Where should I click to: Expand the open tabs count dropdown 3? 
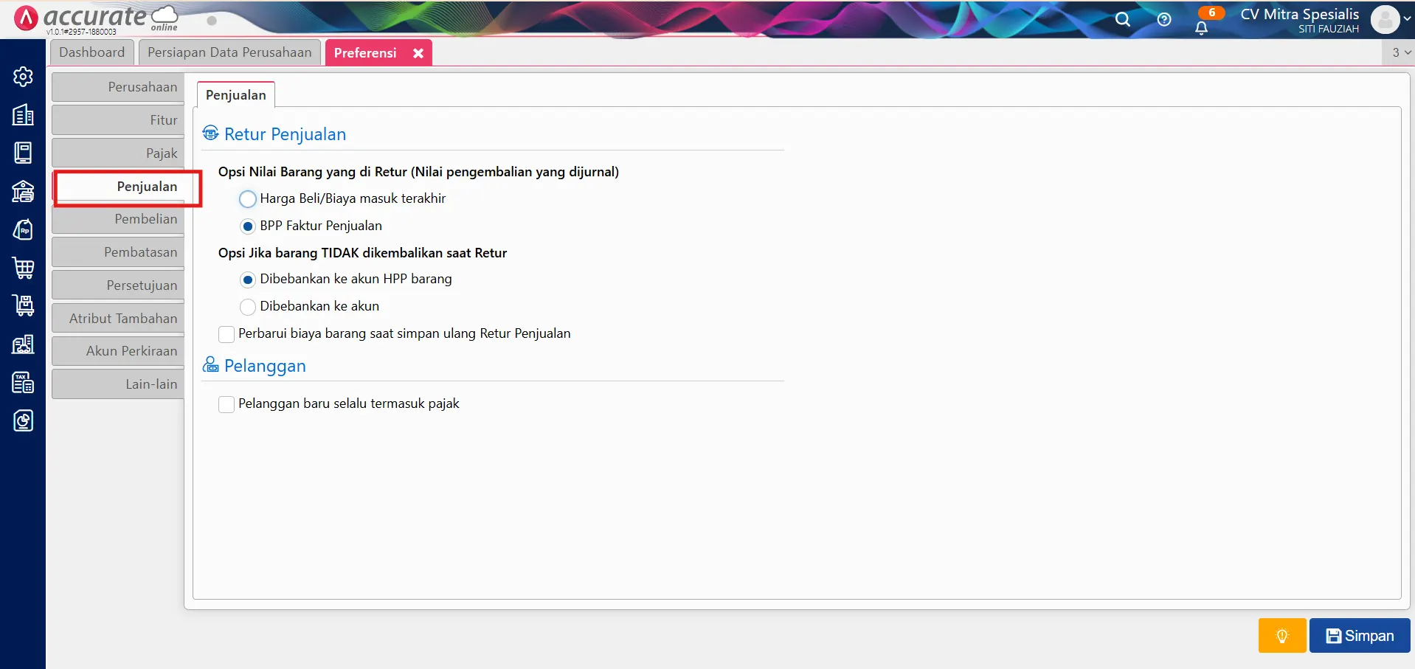(x=1401, y=52)
